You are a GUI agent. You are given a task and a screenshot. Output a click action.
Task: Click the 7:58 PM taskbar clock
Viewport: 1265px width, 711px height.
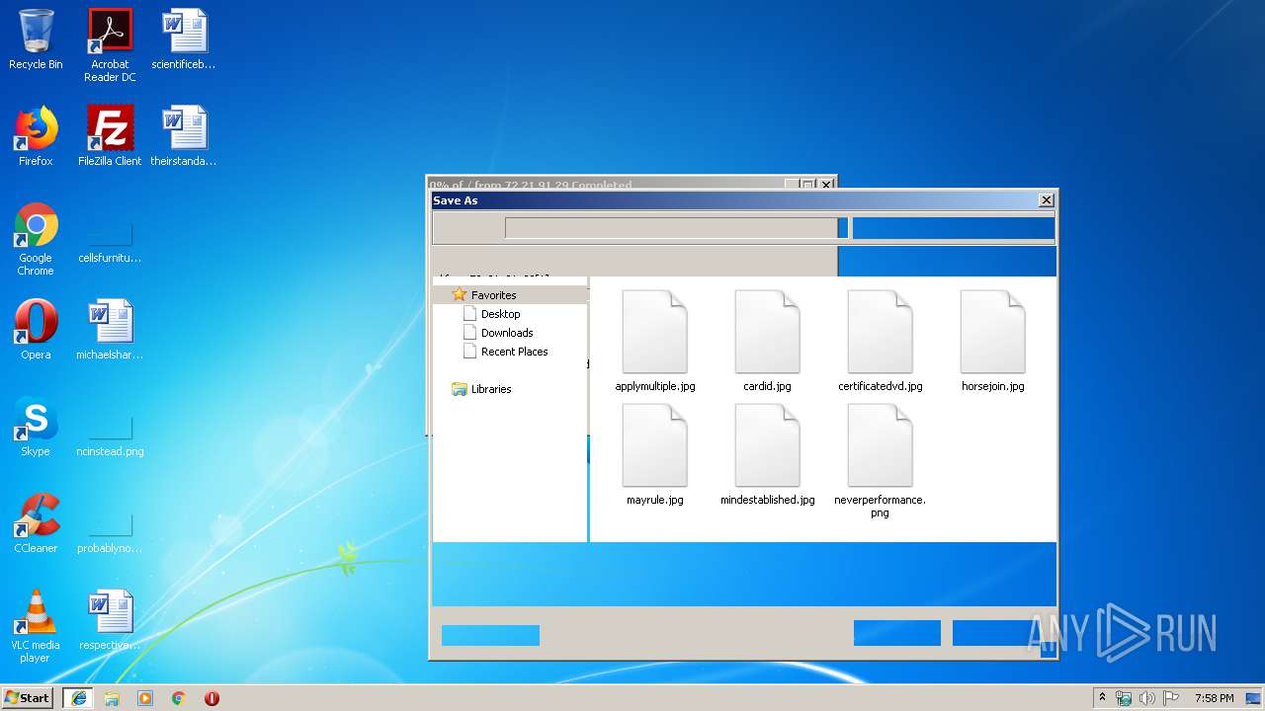[1214, 698]
